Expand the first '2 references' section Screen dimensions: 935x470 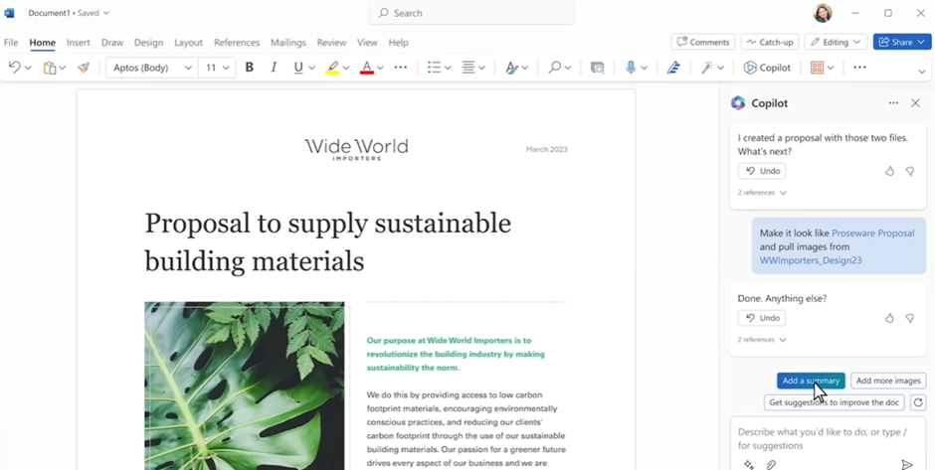coord(762,193)
